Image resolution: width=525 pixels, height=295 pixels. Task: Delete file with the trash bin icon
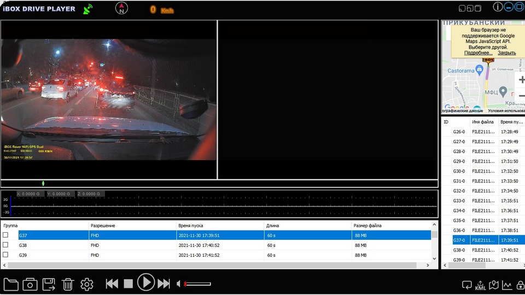tap(68, 284)
